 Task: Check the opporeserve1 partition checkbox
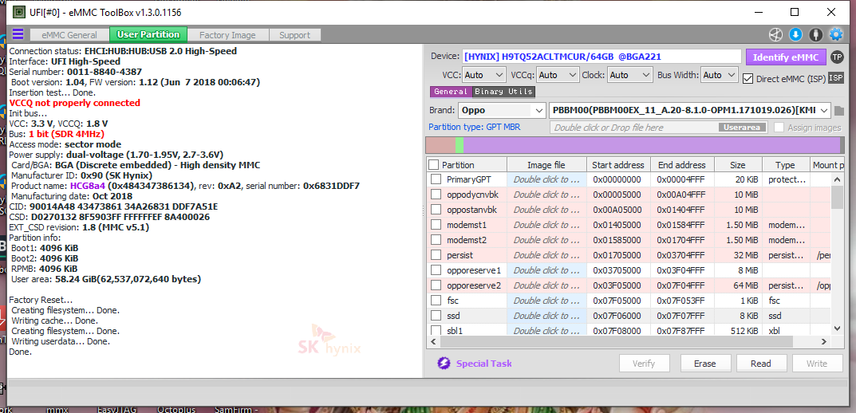coord(436,270)
